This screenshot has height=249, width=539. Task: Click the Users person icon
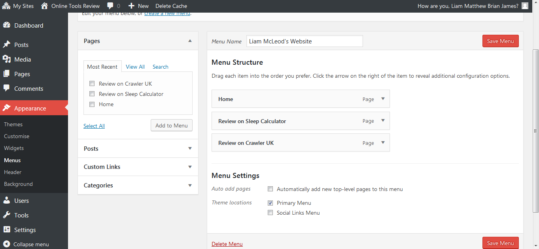coord(7,200)
